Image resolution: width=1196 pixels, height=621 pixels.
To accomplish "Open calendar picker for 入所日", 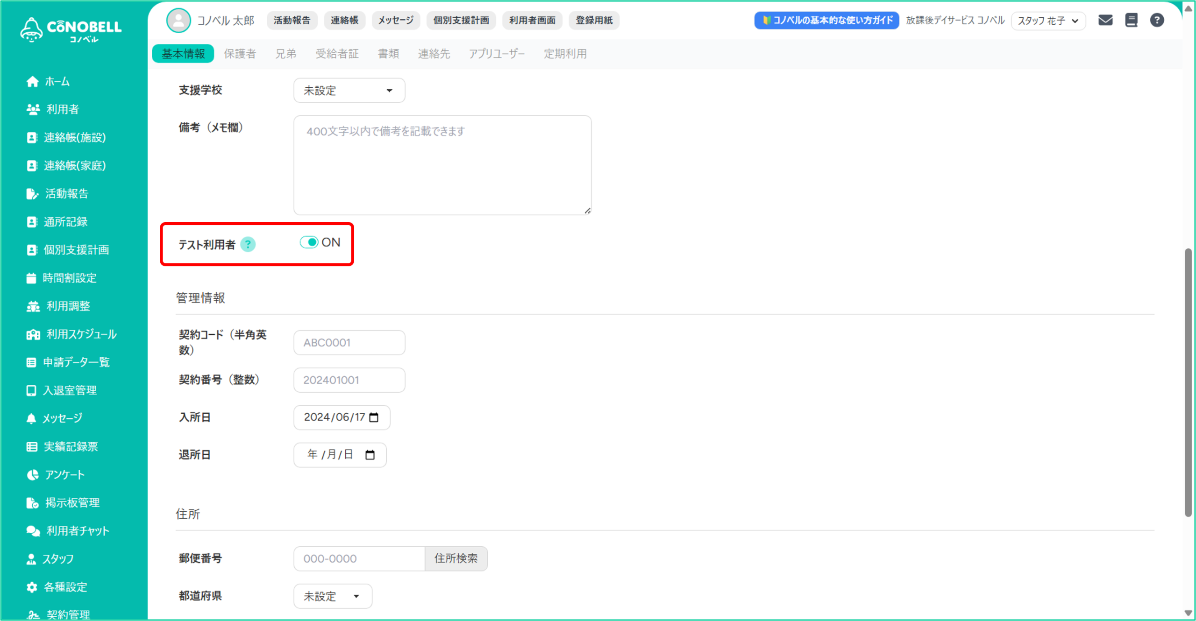I will coord(374,417).
